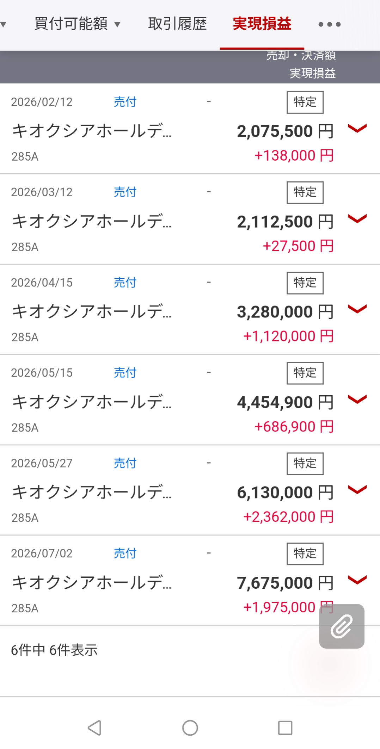Tap 特定 badge on 2026/02/12 row

(x=305, y=102)
